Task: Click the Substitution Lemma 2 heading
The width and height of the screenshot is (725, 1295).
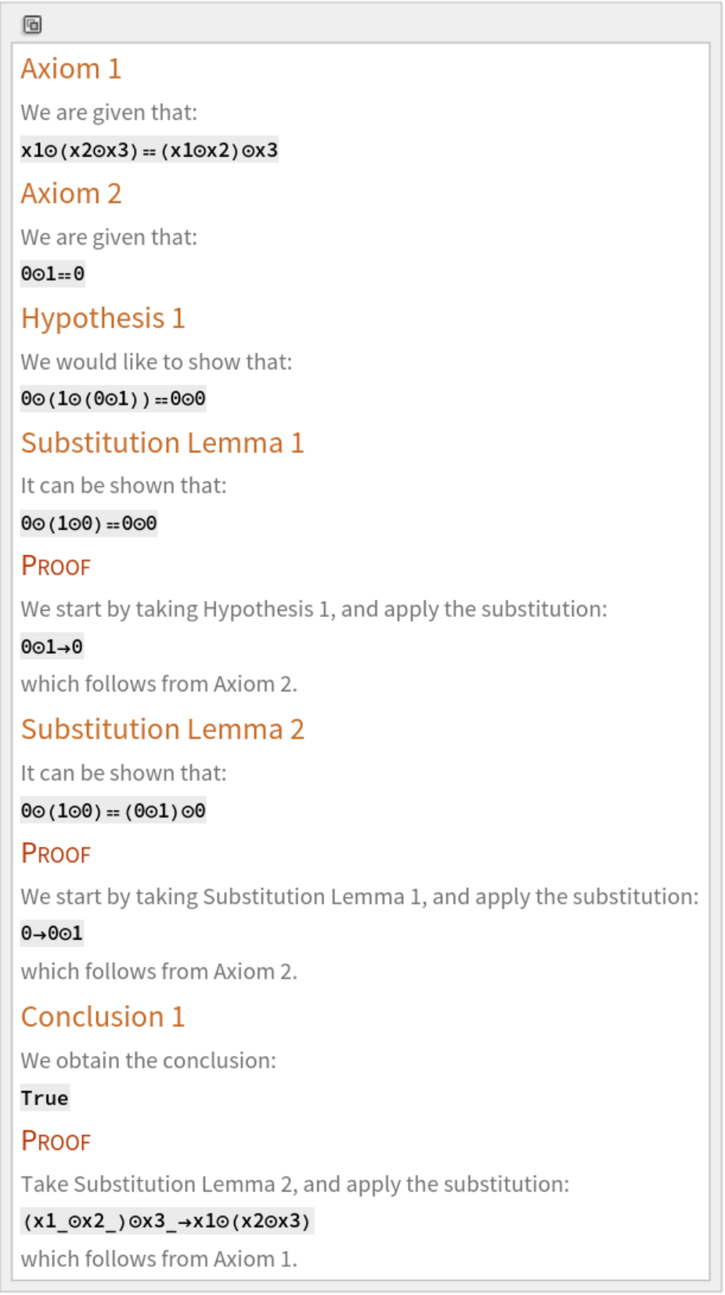Action: 162,730
